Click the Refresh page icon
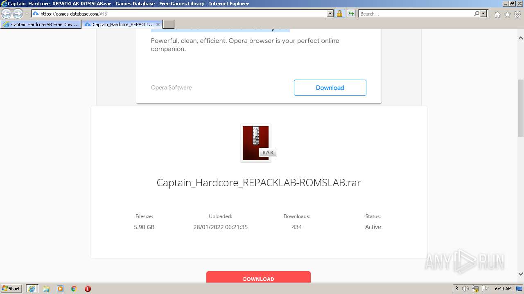Viewport: 524px width, 294px height. pos(351,14)
